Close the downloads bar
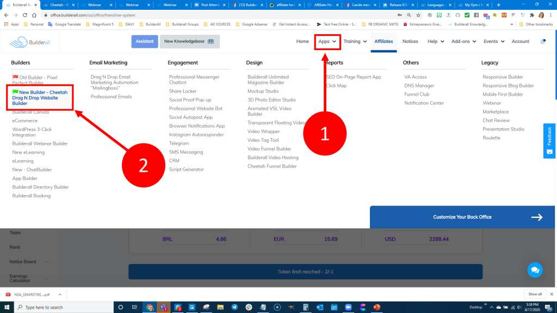The image size is (557, 313). point(552,294)
